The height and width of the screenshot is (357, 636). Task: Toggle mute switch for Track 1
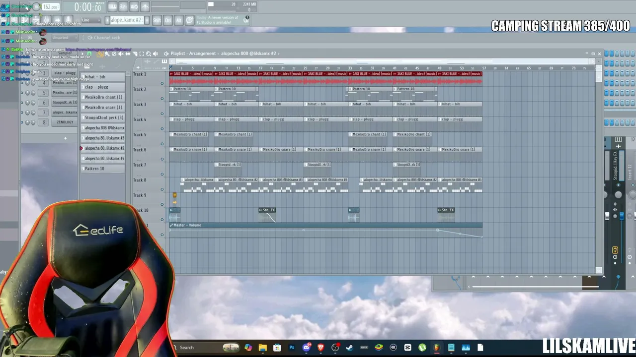(x=162, y=83)
